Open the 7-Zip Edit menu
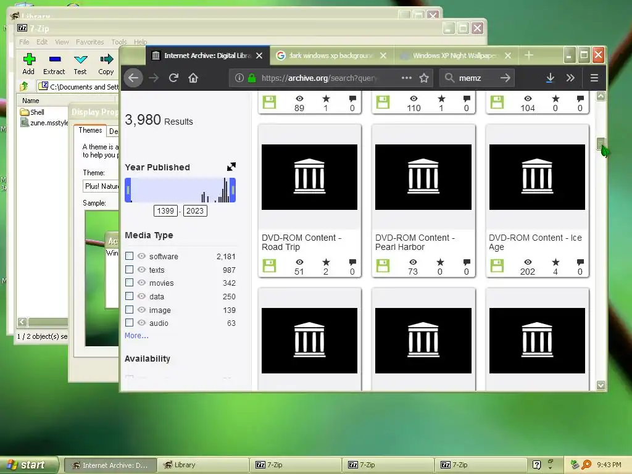This screenshot has height=474, width=632. click(42, 42)
